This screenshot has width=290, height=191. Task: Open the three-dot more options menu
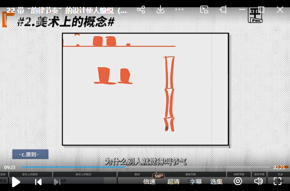pyautogui.click(x=180, y=9)
